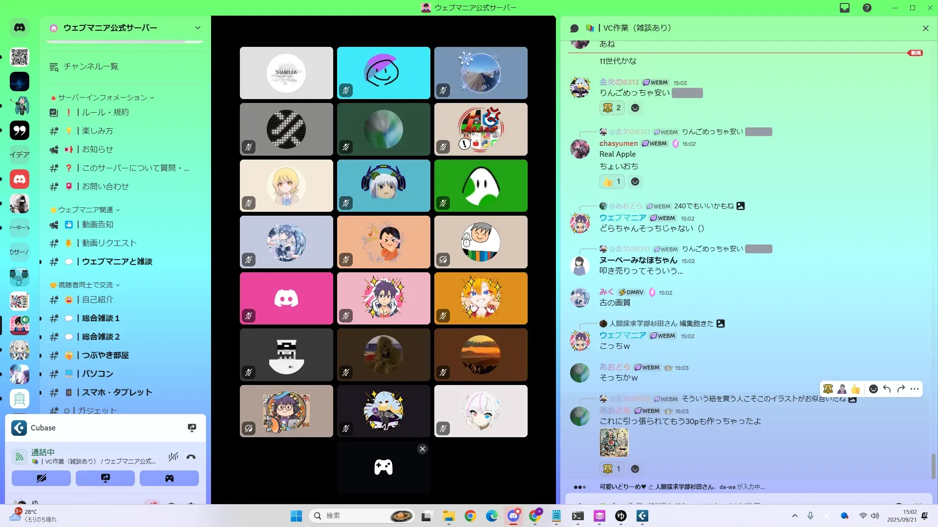Start screen share from call panel
938x527 pixels.
pyautogui.click(x=105, y=478)
